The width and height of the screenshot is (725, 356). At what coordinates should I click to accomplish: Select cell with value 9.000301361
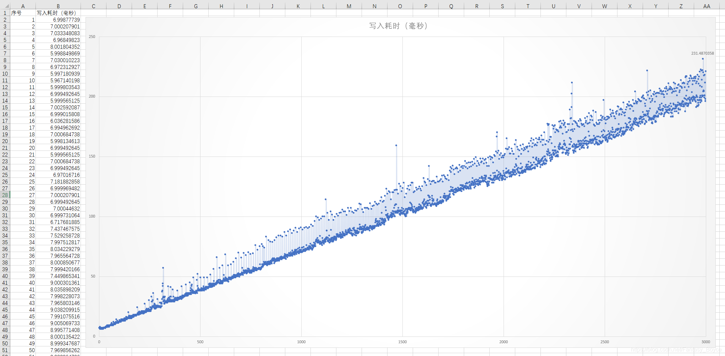pos(58,283)
